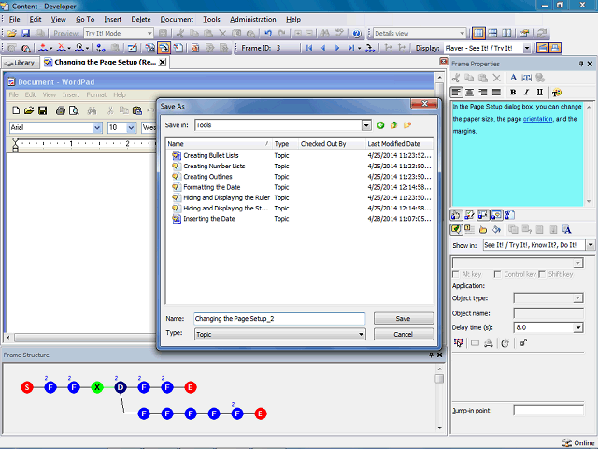Viewport: 598px width, 449px height.
Task: Click the insert frame icon with red plus
Action: pyautogui.click(x=44, y=48)
